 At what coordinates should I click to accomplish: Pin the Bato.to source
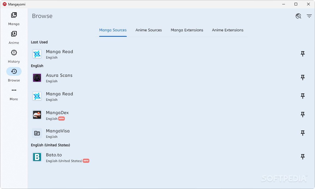click(302, 157)
